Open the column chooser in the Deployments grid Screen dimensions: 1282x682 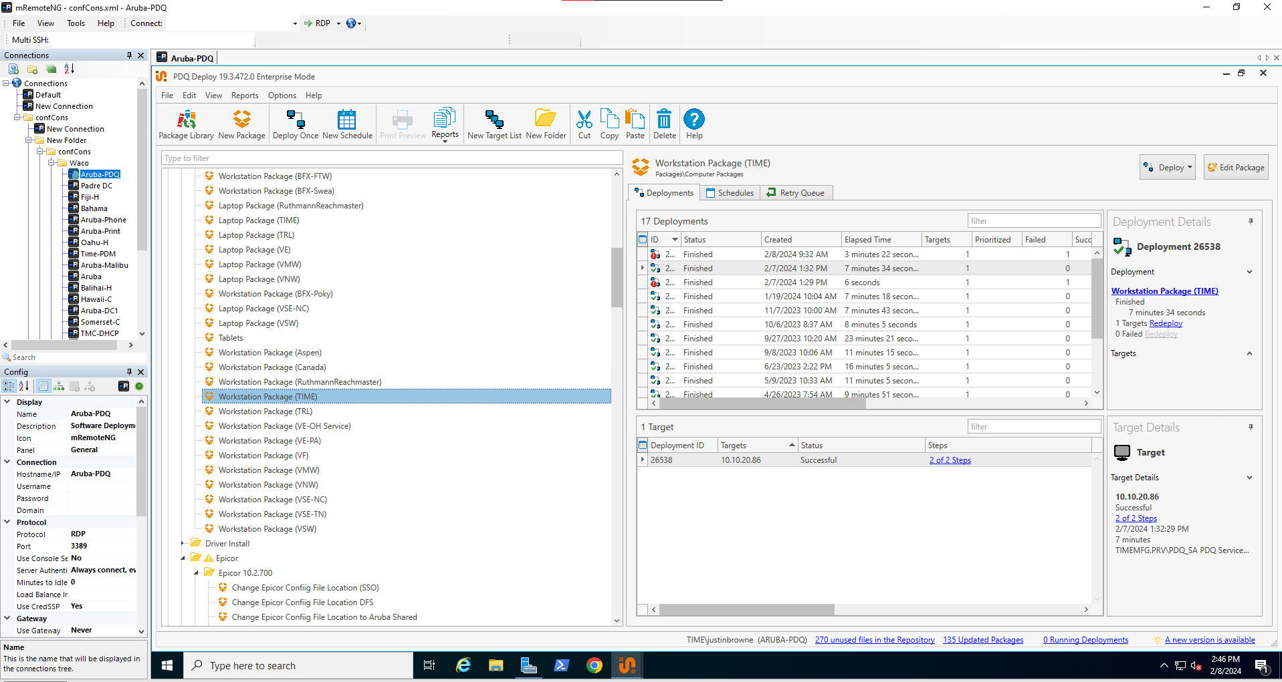643,239
